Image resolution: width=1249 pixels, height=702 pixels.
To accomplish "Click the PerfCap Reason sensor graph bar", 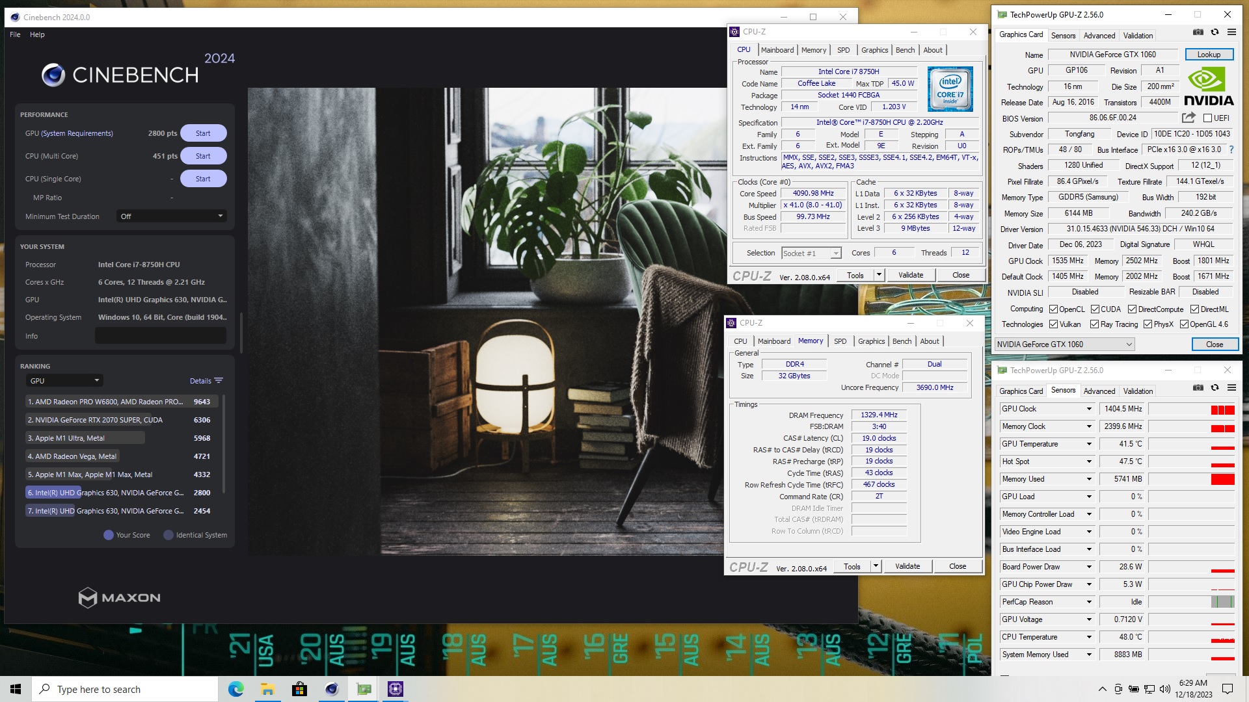I will click(1192, 602).
